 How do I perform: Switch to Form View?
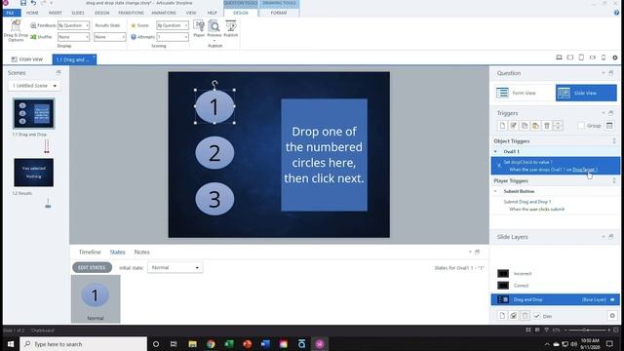524,93
